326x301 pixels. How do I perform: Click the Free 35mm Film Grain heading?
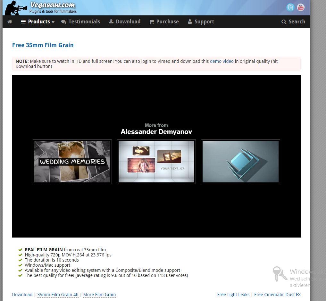point(43,45)
